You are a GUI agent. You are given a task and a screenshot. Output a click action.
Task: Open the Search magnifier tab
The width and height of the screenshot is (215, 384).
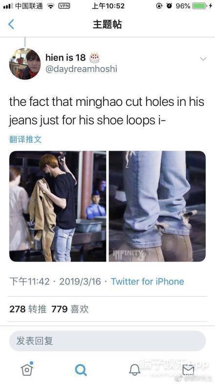pos(81,370)
